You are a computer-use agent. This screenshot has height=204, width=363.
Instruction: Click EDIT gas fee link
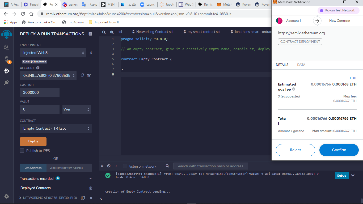click(x=353, y=78)
